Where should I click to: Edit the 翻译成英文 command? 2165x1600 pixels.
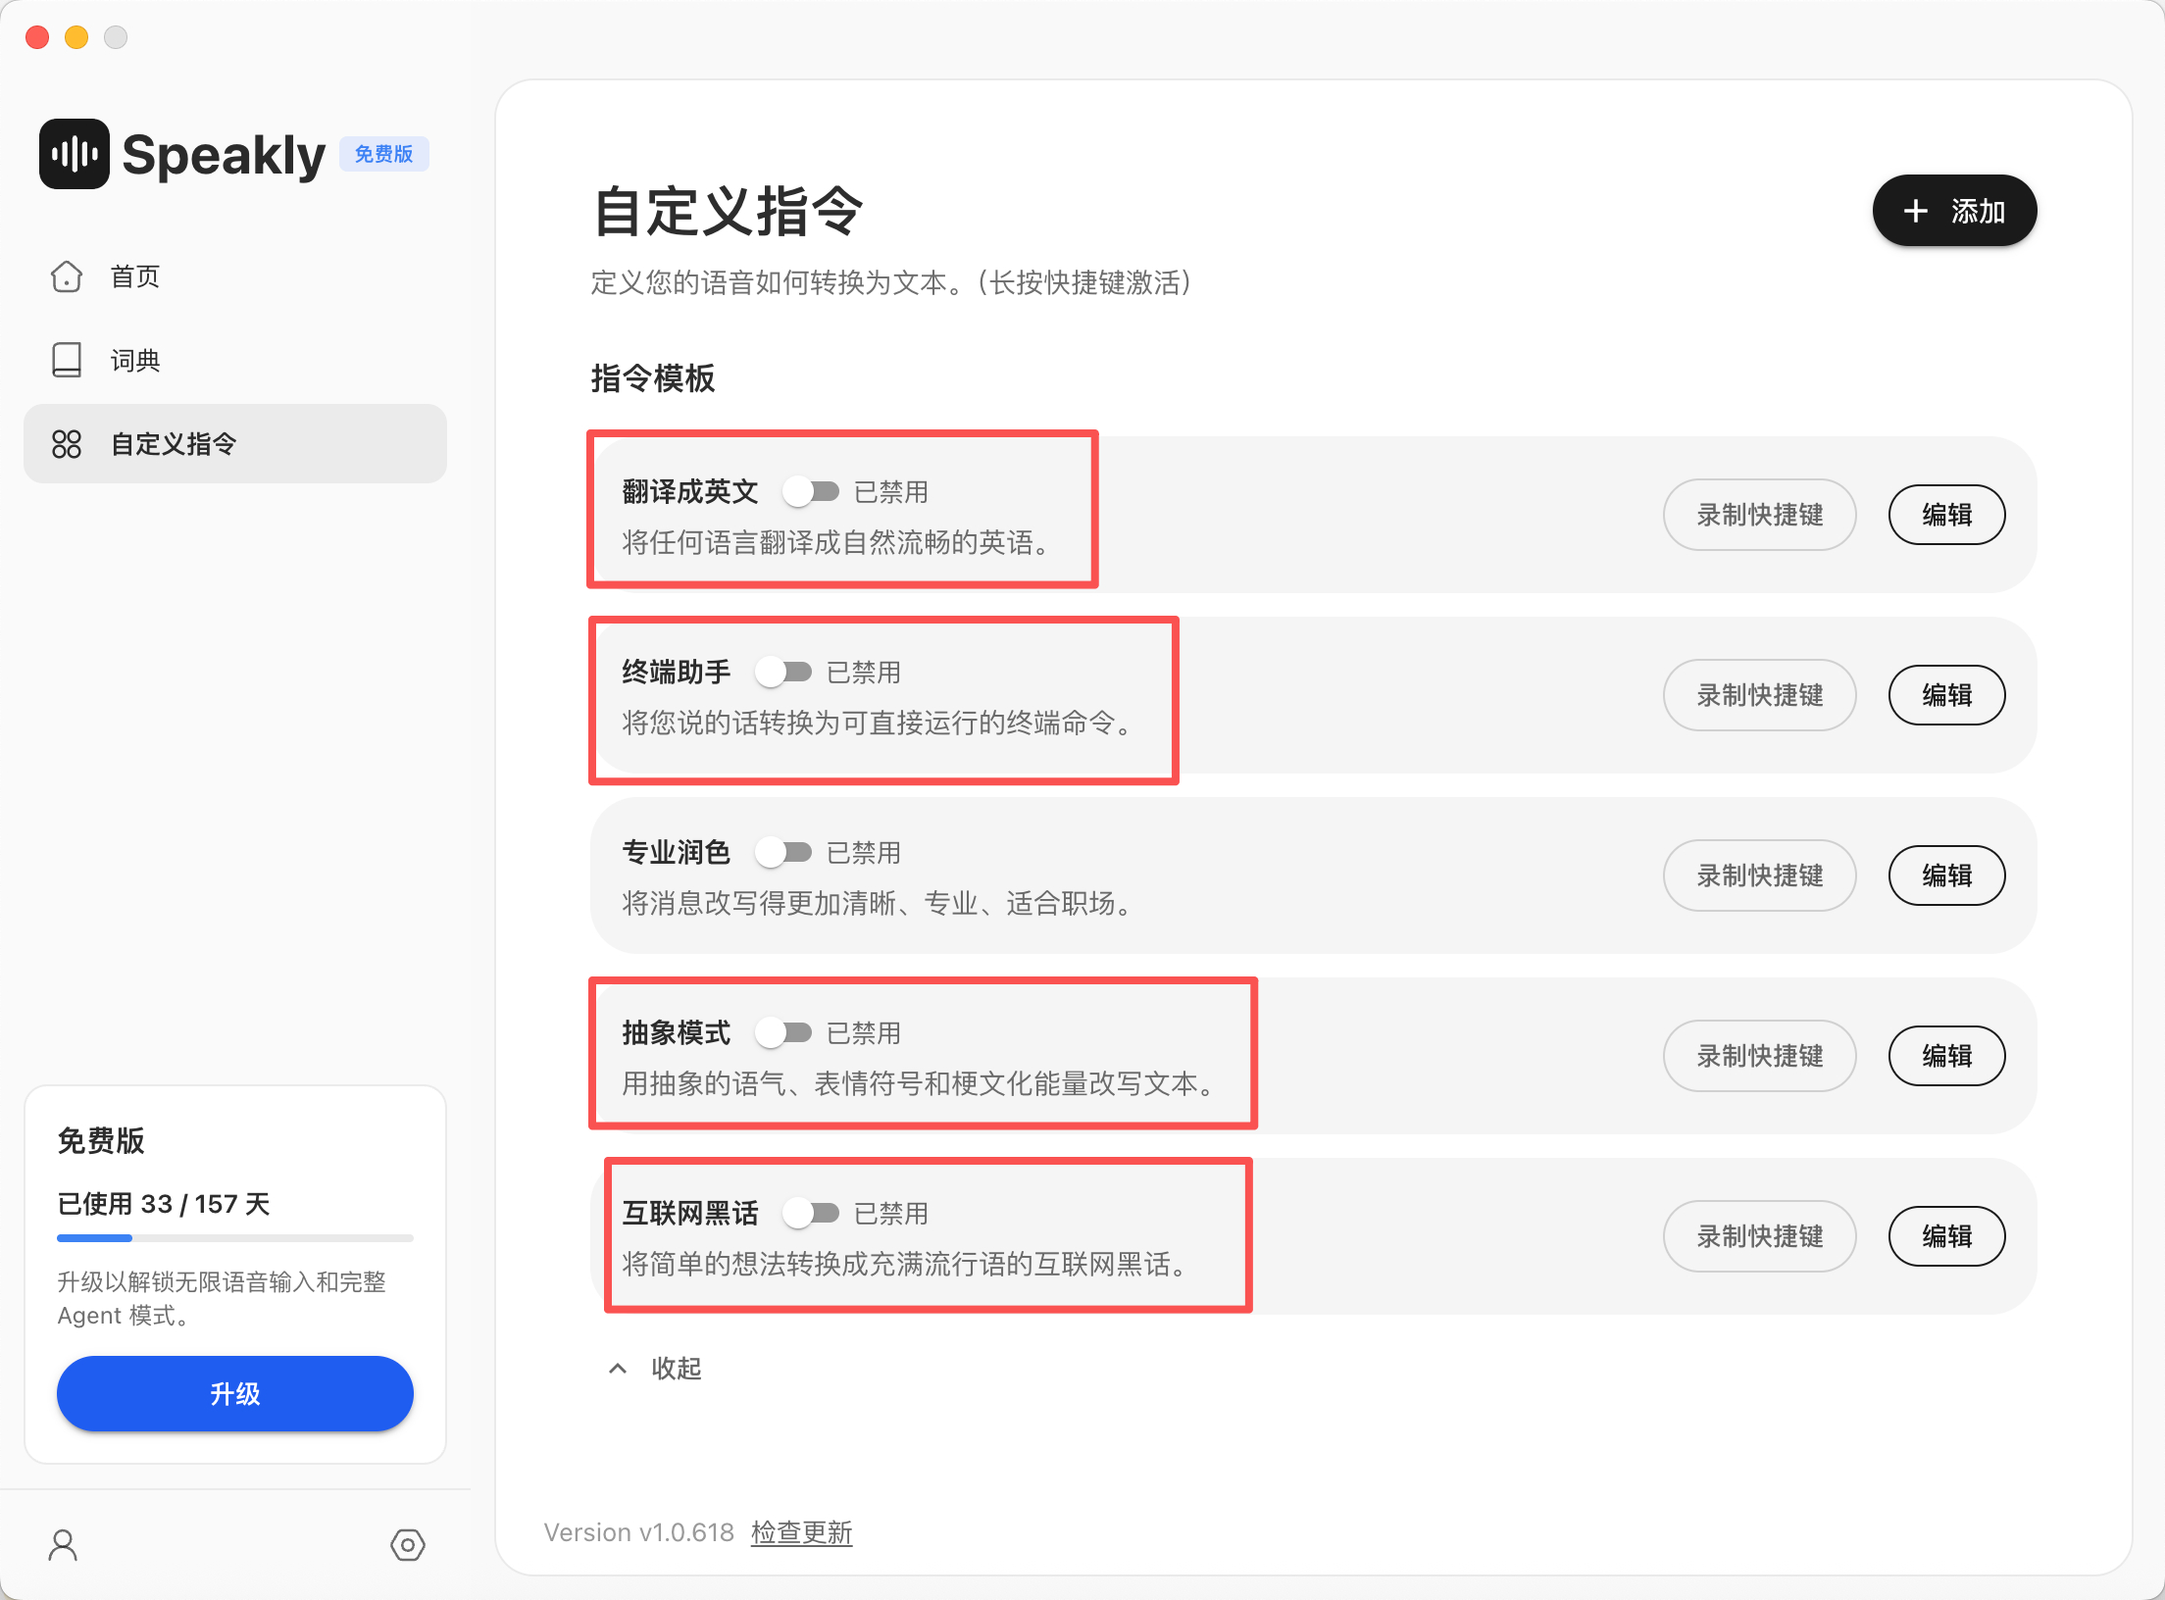1946,515
